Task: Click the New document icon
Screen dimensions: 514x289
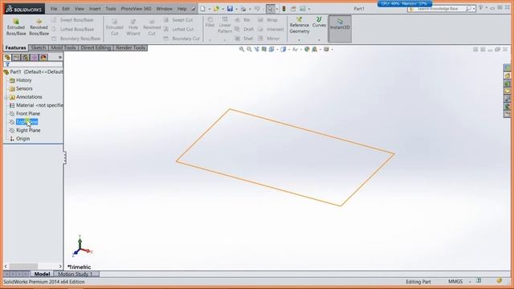Action: (203, 9)
